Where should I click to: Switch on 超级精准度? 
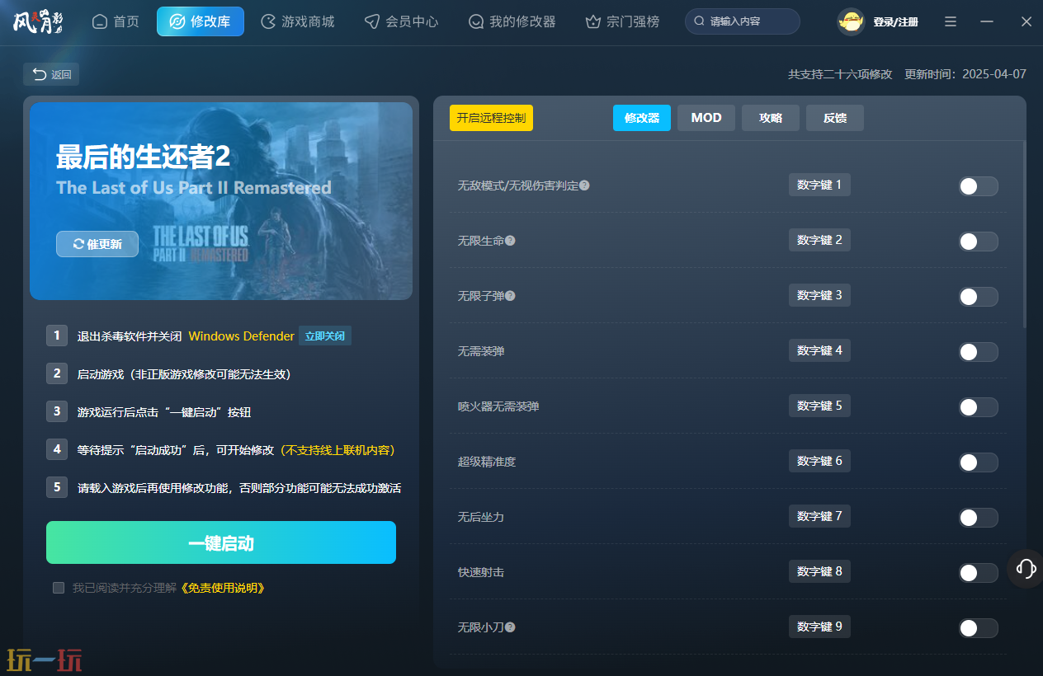978,462
